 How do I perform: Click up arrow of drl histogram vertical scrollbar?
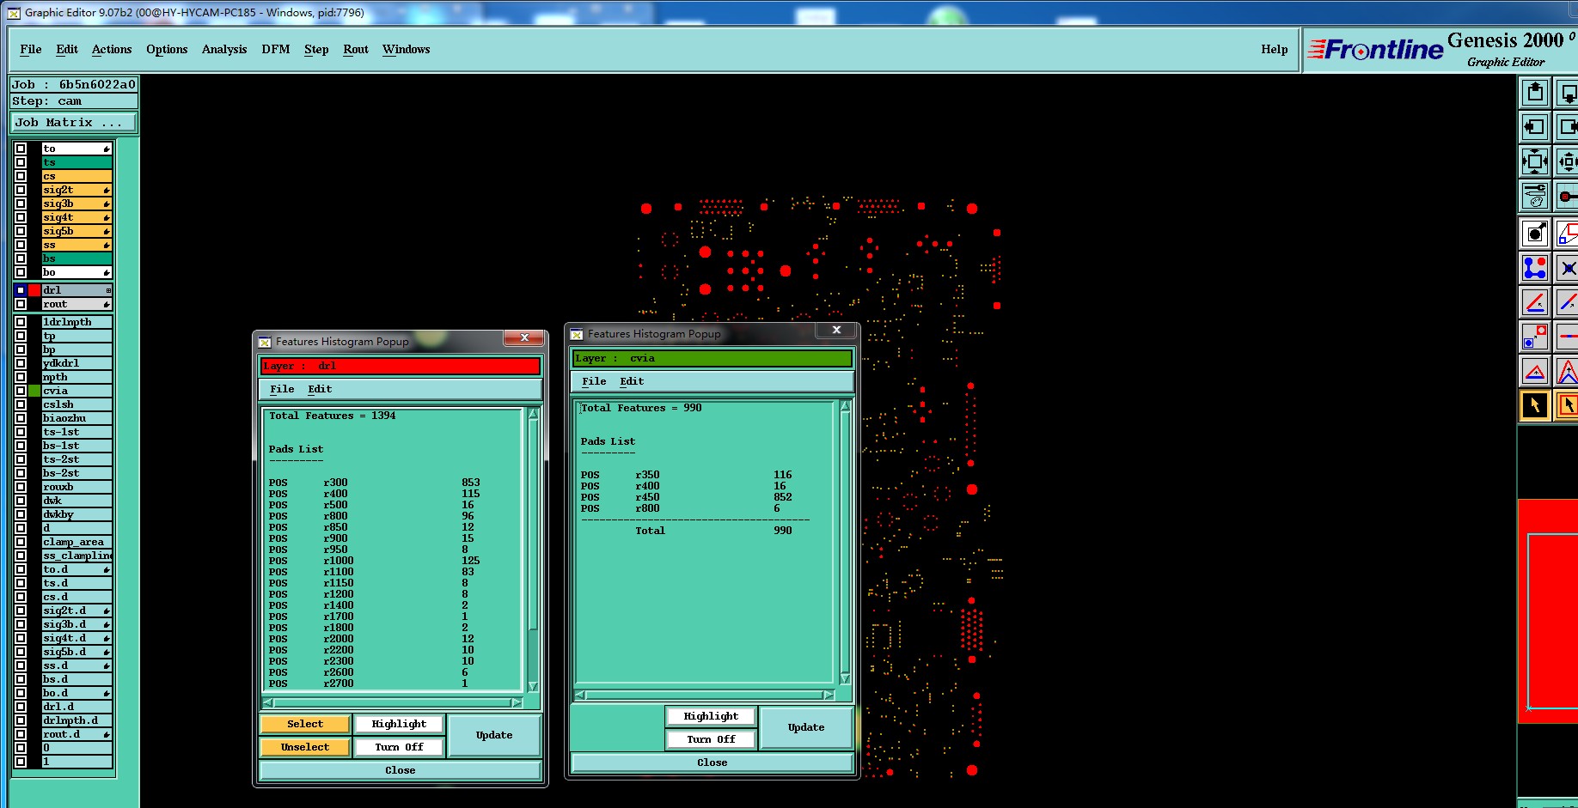[533, 414]
